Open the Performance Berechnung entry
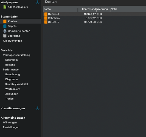 (x=13, y=75)
